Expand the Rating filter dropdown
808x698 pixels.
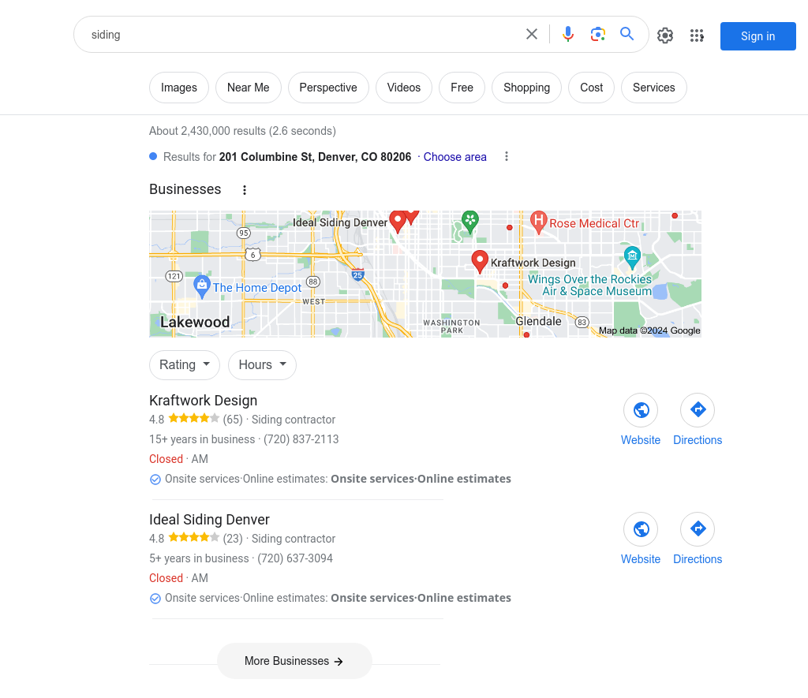coord(185,365)
